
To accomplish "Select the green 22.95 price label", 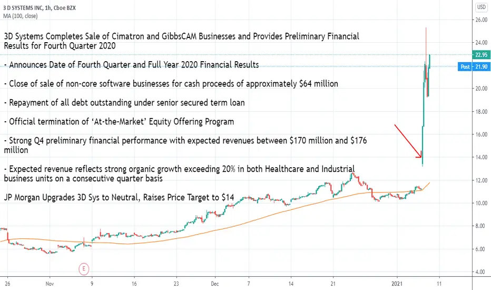I will coord(482,55).
